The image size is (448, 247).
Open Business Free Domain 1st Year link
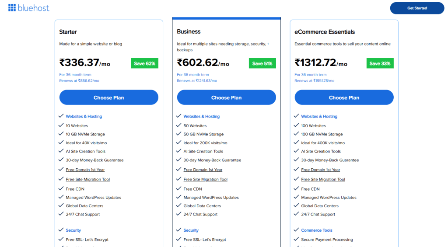click(203, 170)
